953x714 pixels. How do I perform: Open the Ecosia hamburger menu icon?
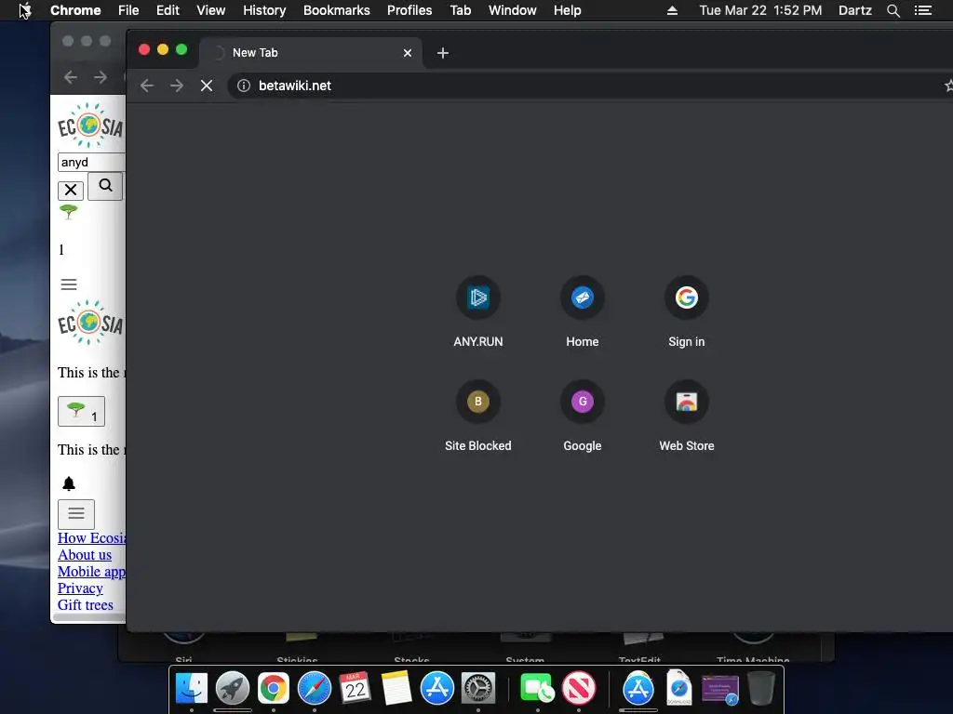69,284
